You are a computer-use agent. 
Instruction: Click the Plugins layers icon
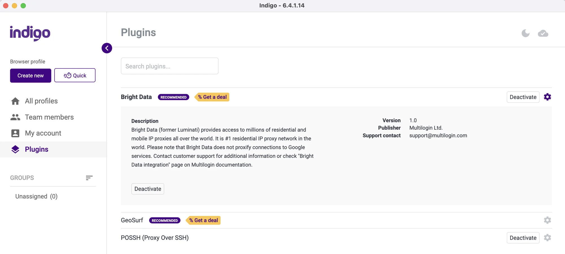[15, 149]
